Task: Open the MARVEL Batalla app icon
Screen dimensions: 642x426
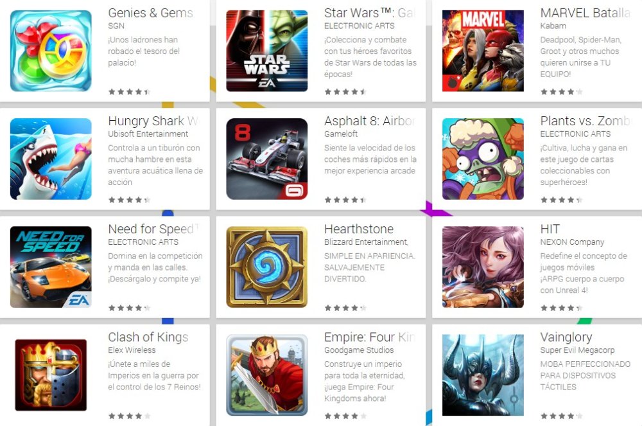Action: [483, 51]
